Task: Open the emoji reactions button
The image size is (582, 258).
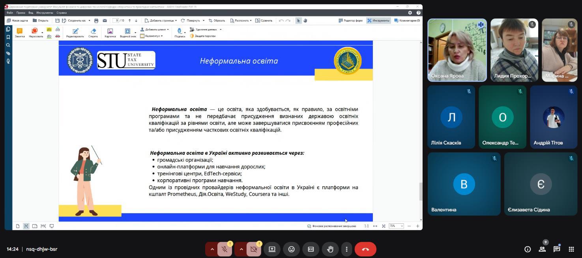Action: 291,249
